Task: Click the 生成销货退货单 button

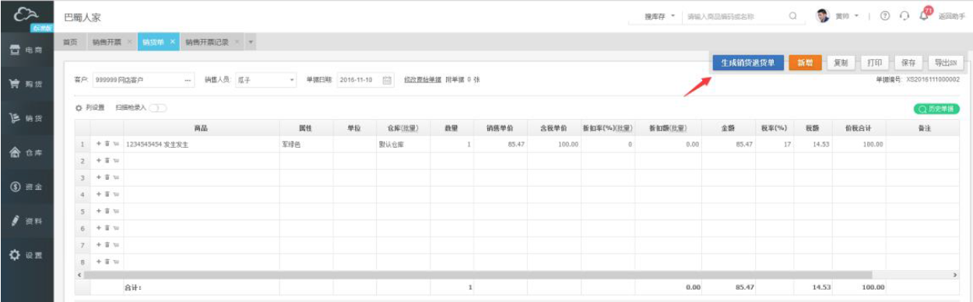Action: point(747,63)
